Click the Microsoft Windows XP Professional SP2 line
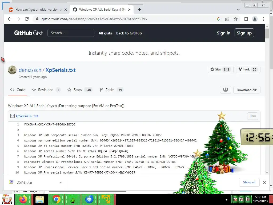 (x=100, y=162)
